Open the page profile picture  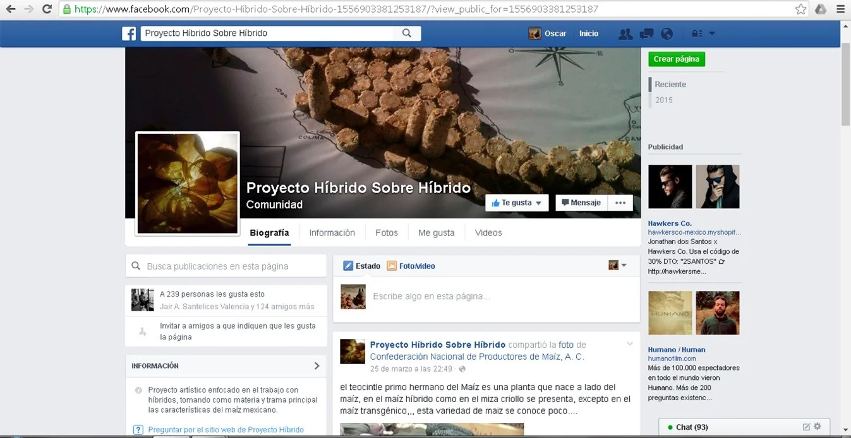coord(188,183)
